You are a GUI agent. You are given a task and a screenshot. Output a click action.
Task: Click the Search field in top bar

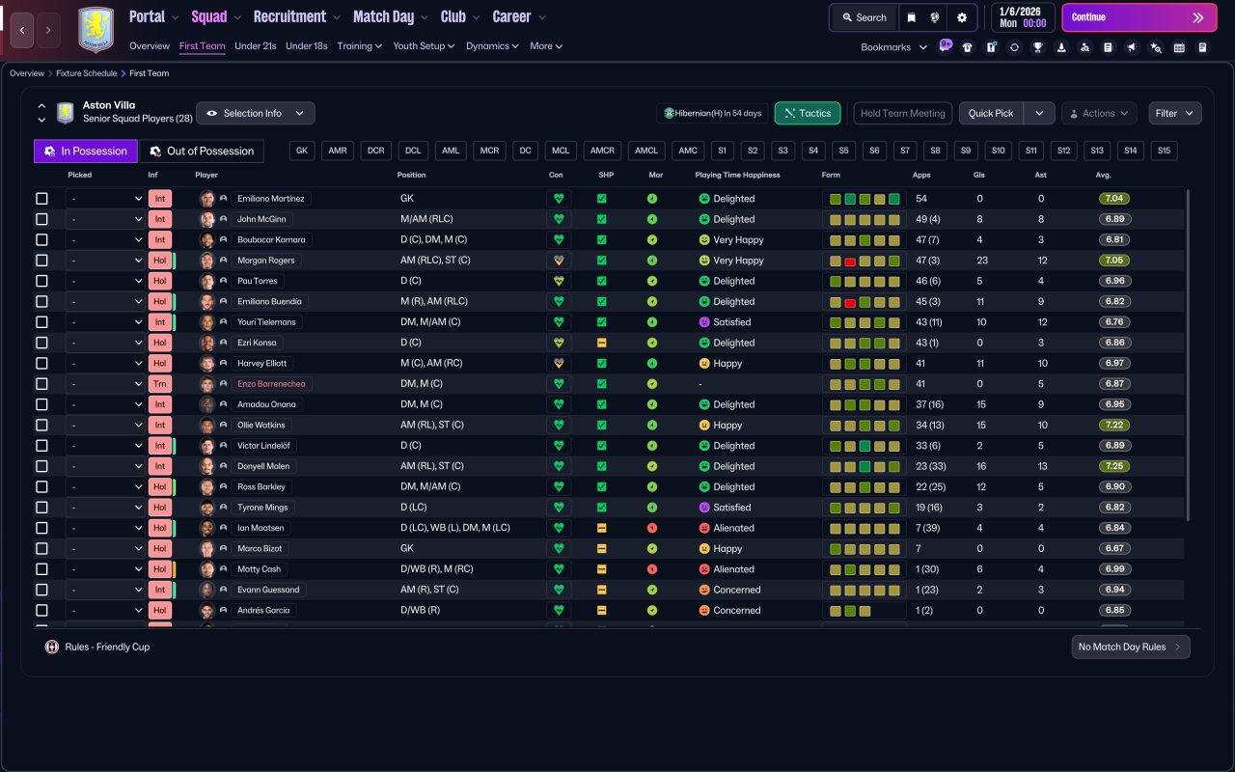[863, 17]
